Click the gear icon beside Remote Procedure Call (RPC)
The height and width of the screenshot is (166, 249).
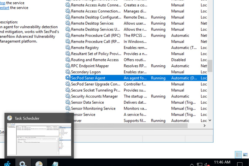tap(68, 35)
